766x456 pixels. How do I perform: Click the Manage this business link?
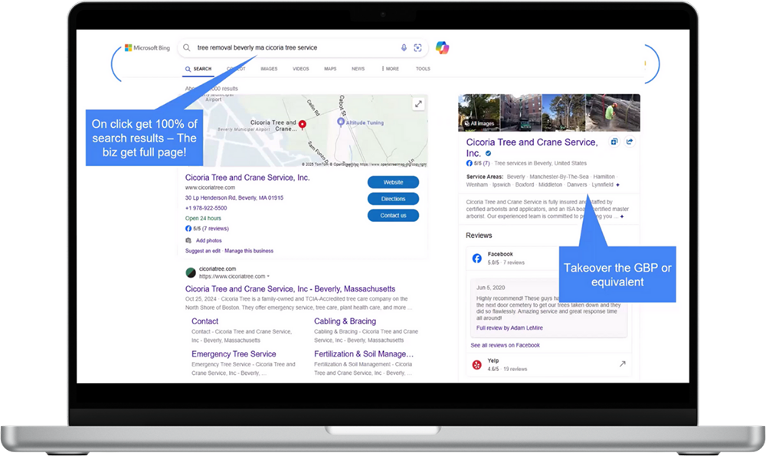[x=249, y=251]
